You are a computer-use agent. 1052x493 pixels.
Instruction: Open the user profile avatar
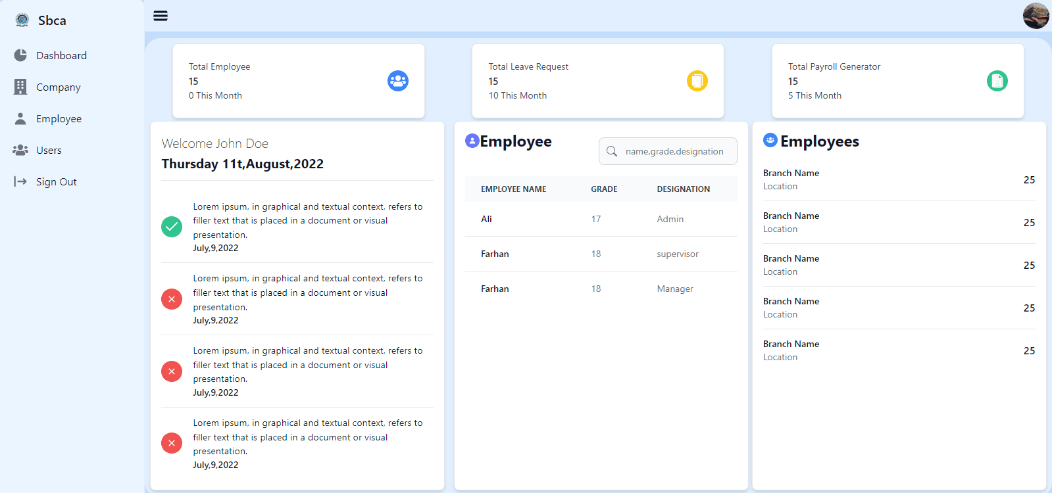click(1036, 16)
